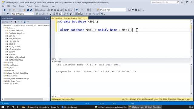Click the Database Engine Query icon

[48, 10]
